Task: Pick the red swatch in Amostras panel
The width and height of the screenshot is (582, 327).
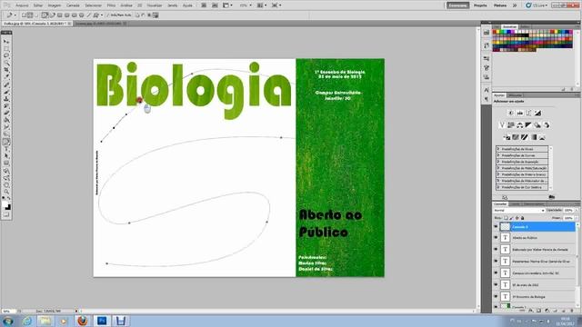Action: click(495, 33)
